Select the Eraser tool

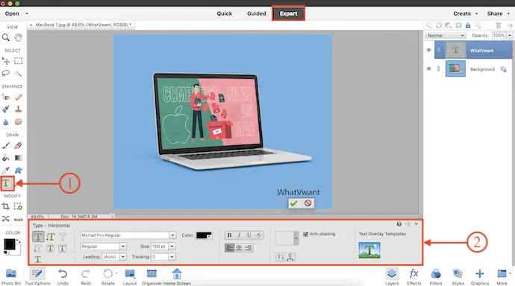(x=18, y=145)
